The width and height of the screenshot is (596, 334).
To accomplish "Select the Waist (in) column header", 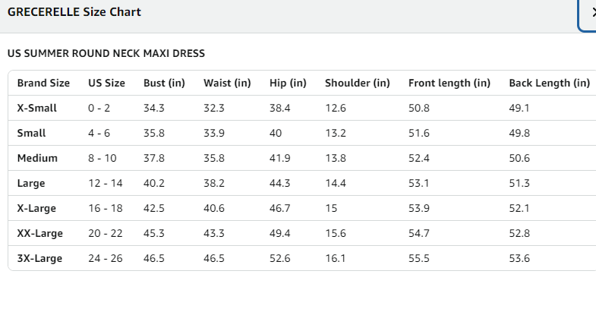I will tap(227, 83).
